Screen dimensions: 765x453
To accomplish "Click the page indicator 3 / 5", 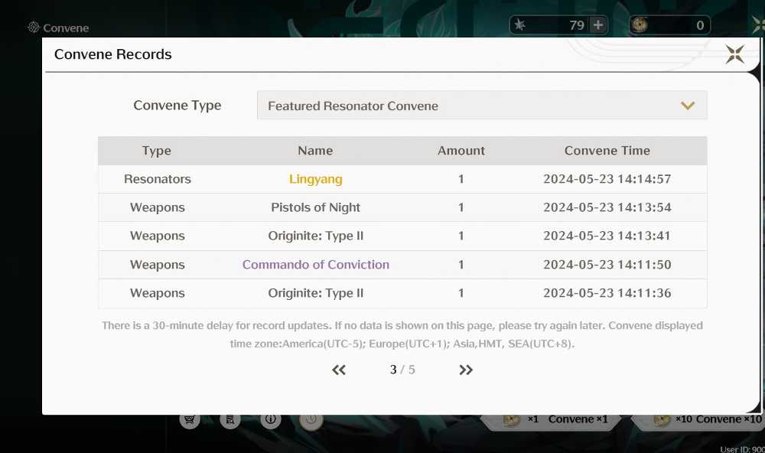I will point(402,370).
